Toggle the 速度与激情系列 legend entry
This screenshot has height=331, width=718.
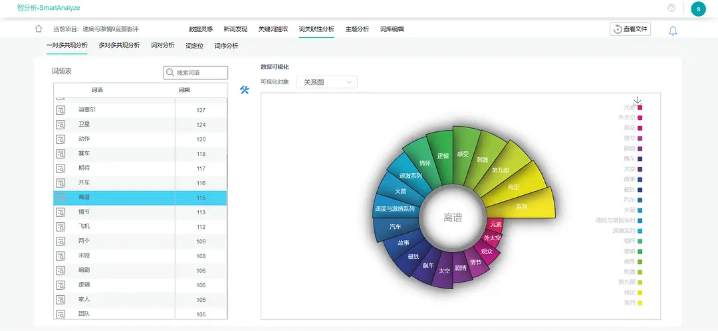pos(619,220)
